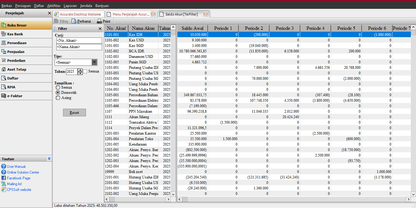
Task: Click inside the No. Akun search field
Action: pyautogui.click(x=79, y=40)
